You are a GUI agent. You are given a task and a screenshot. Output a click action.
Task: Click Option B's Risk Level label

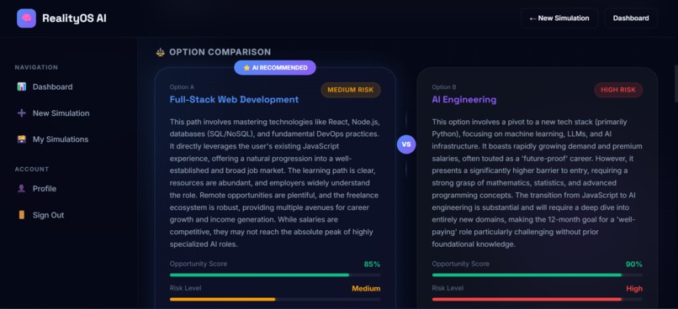[448, 288]
